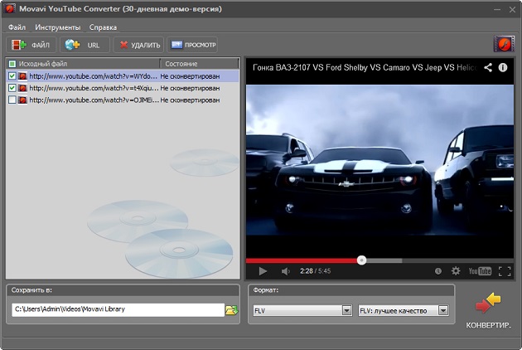Click the save path input field
The image size is (522, 350).
point(118,309)
